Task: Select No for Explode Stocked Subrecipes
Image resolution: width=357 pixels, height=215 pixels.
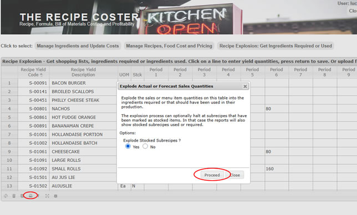Action: (x=145, y=146)
